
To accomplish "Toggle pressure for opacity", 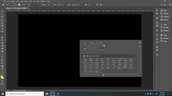I will tap(55, 5).
